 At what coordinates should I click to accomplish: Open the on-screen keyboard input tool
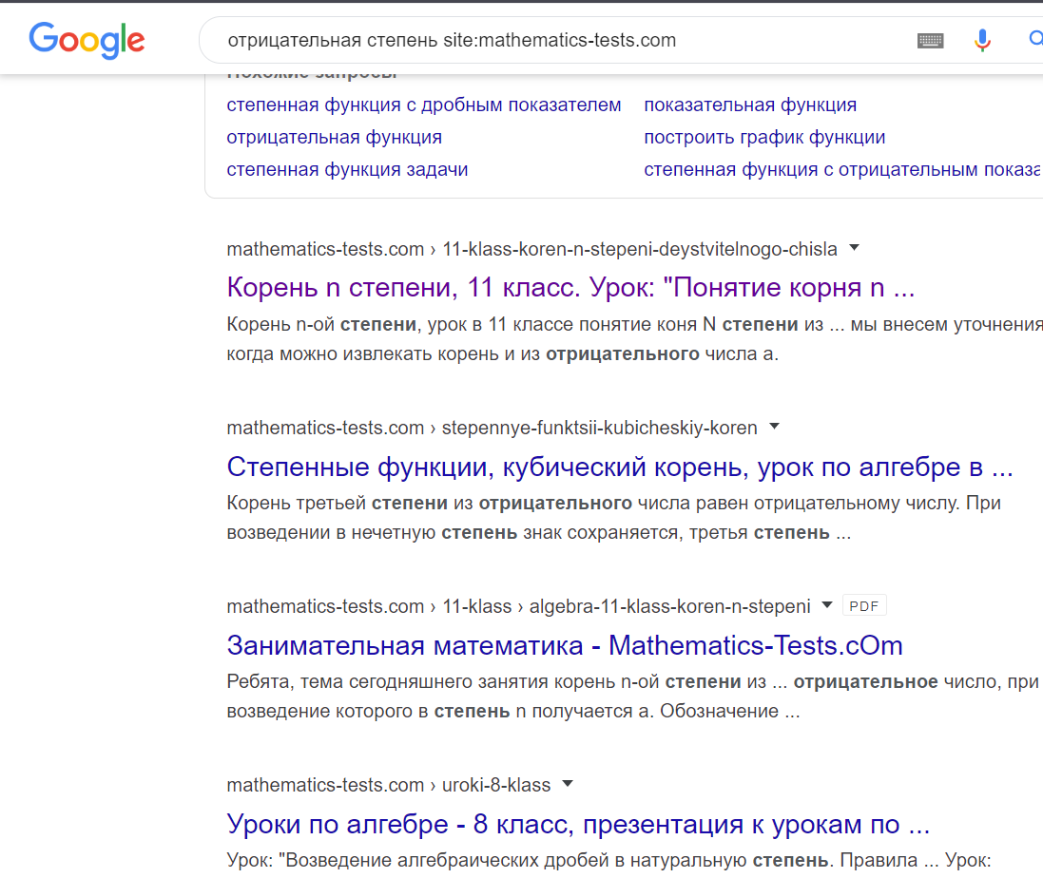930,41
